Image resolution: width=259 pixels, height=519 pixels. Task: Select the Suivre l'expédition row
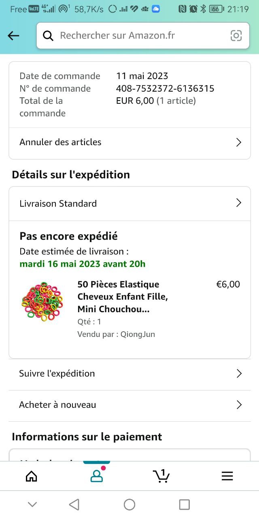(x=121, y=373)
